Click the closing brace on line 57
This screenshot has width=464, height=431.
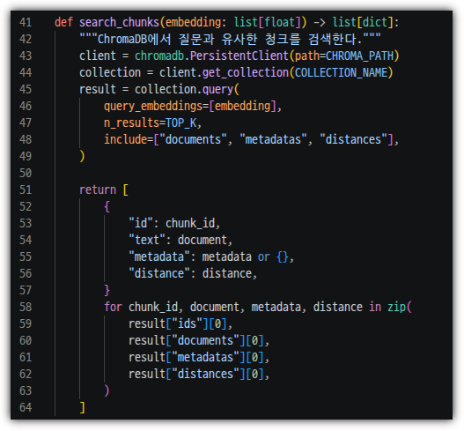(107, 290)
